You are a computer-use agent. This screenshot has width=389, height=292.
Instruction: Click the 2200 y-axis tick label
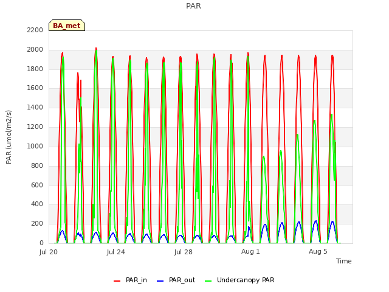[35, 30]
